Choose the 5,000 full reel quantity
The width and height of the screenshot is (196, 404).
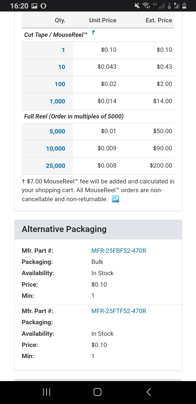pos(57,131)
